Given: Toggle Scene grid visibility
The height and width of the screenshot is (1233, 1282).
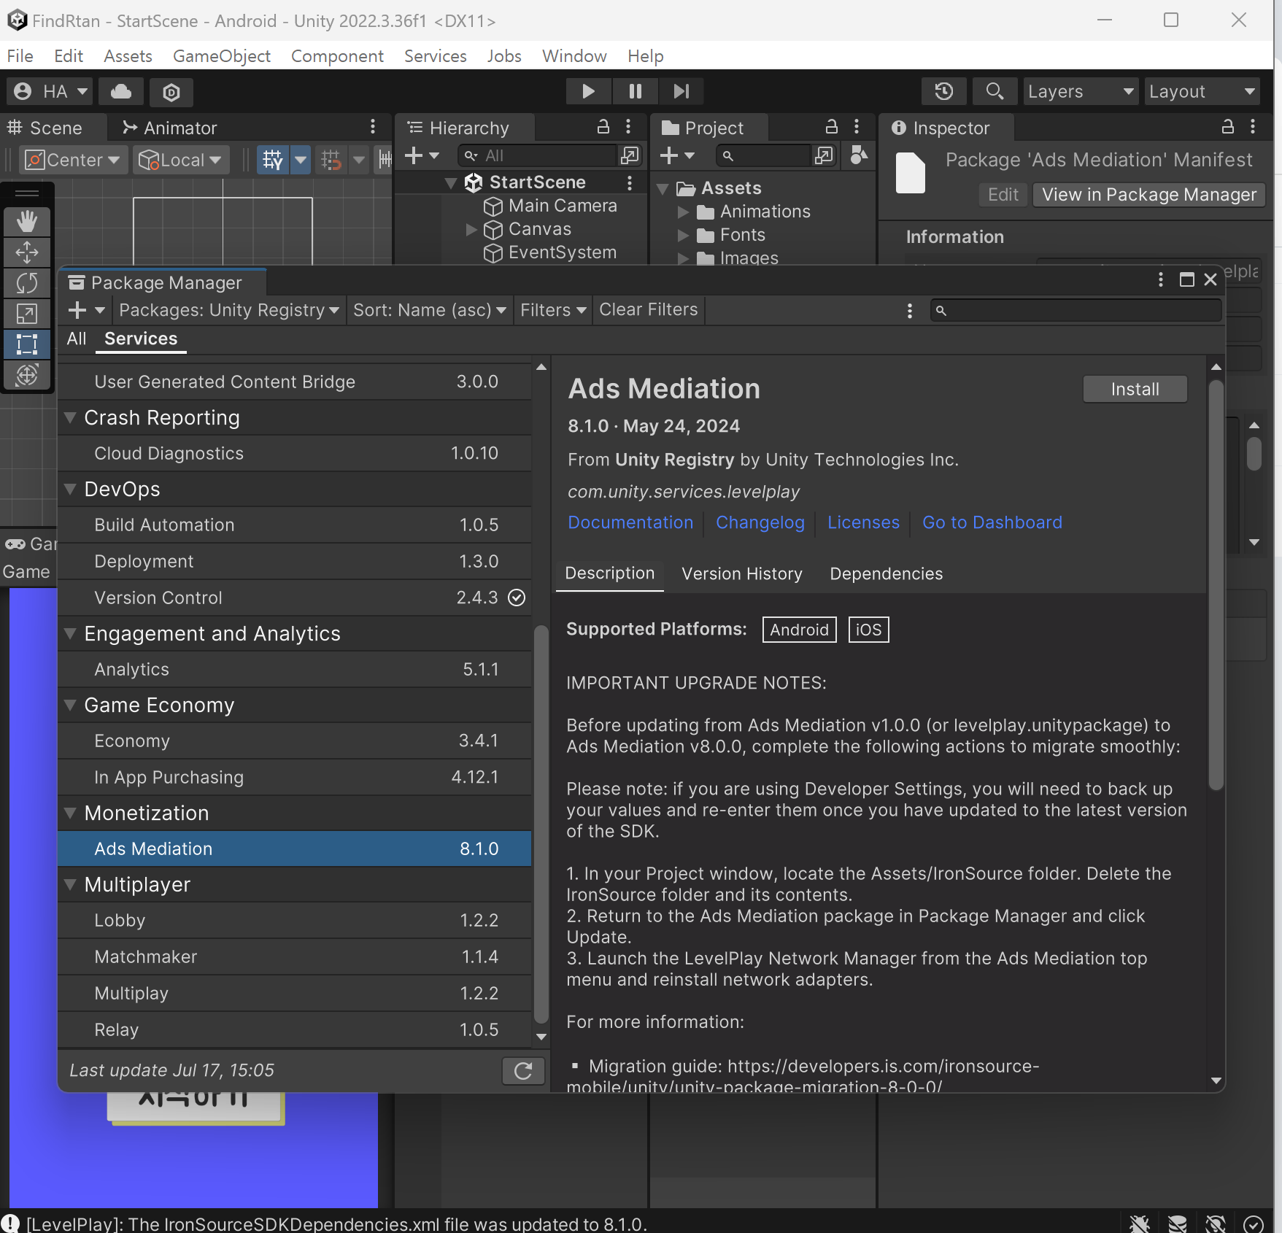Looking at the screenshot, I should (273, 160).
